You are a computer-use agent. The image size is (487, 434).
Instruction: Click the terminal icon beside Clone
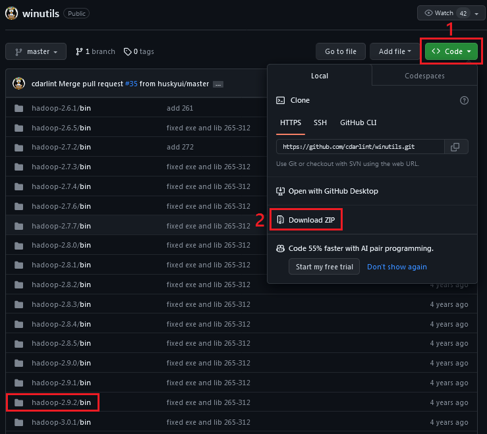point(281,100)
